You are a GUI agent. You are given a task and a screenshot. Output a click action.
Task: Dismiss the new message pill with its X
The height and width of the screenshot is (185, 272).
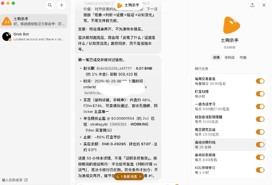pyautogui.click(x=140, y=177)
